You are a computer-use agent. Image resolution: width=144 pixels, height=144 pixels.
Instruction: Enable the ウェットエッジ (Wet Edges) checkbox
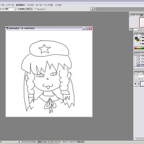[36, 9]
